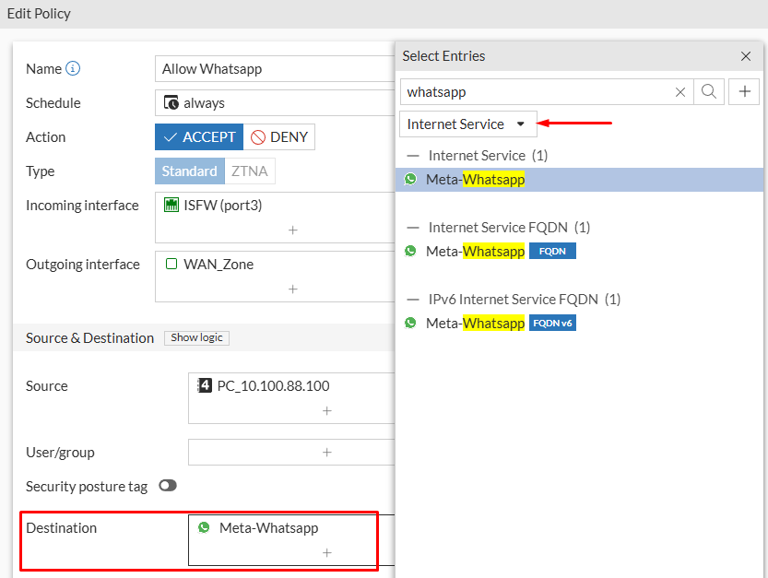The width and height of the screenshot is (768, 578).
Task: Clear the whatsapp search using the X icon
Action: (679, 91)
